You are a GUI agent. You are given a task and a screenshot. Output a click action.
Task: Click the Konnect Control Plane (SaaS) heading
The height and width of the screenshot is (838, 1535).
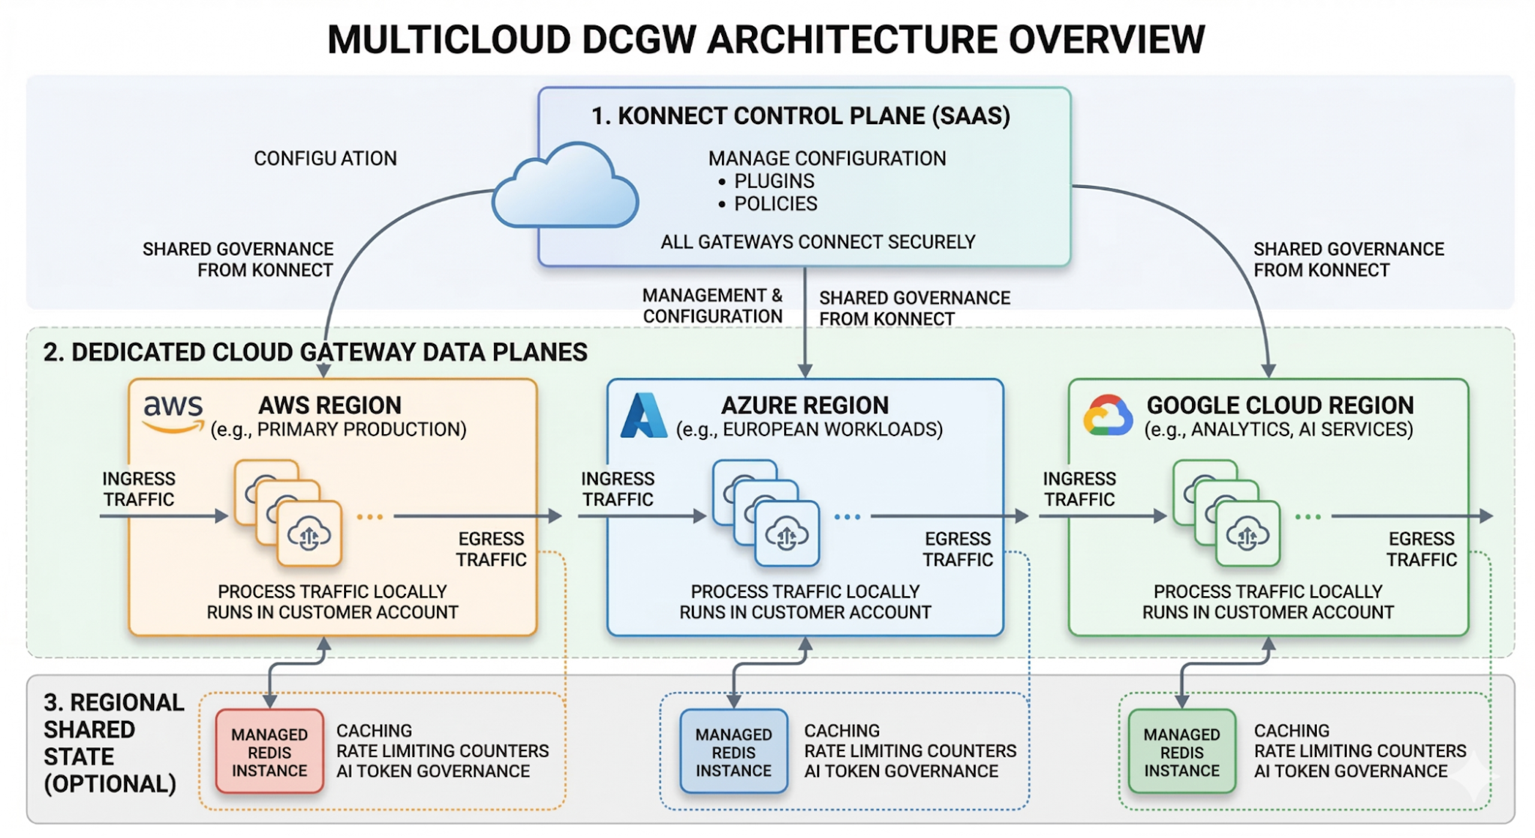(800, 116)
